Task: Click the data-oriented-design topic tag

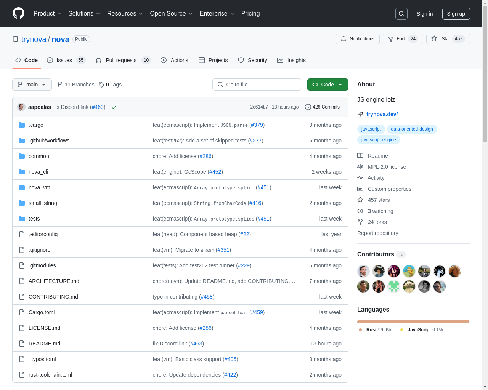Action: [x=412, y=129]
